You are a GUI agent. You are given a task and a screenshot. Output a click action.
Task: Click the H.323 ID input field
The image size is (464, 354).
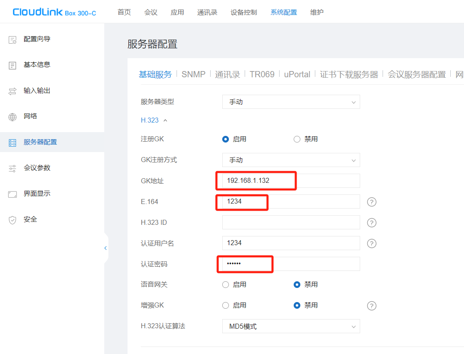pyautogui.click(x=291, y=222)
